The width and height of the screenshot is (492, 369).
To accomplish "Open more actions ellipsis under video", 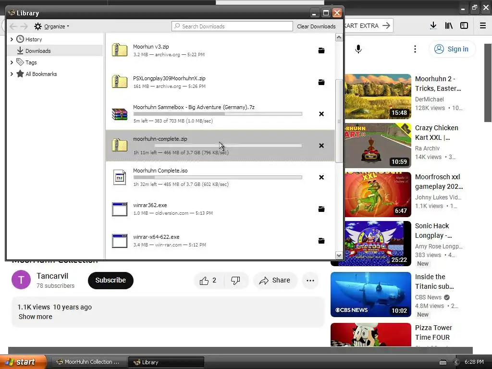I will [310, 281].
